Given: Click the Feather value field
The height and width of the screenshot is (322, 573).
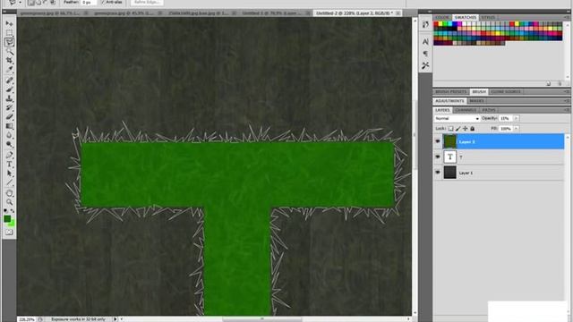Looking at the screenshot, I should click(x=89, y=2).
